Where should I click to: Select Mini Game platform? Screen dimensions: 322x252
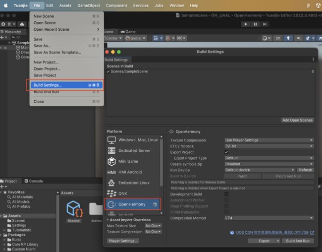pyautogui.click(x=133, y=161)
